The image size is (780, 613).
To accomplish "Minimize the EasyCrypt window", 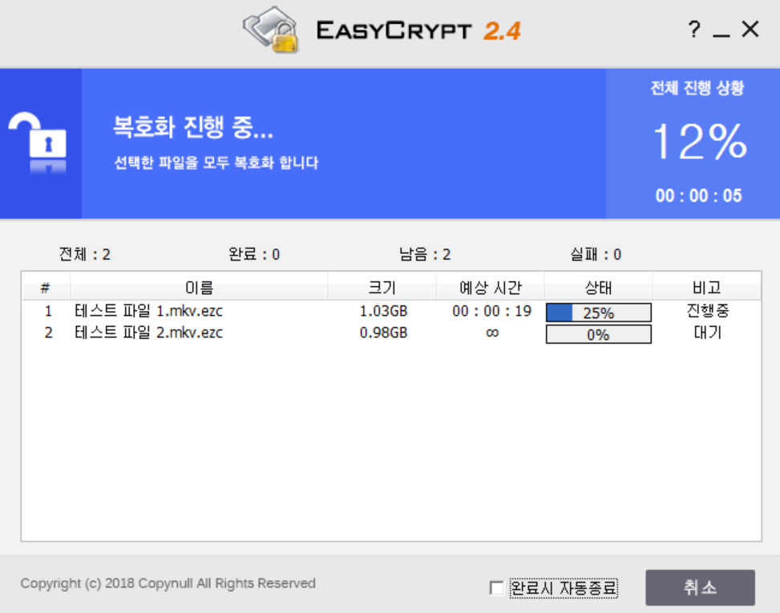I will click(721, 34).
